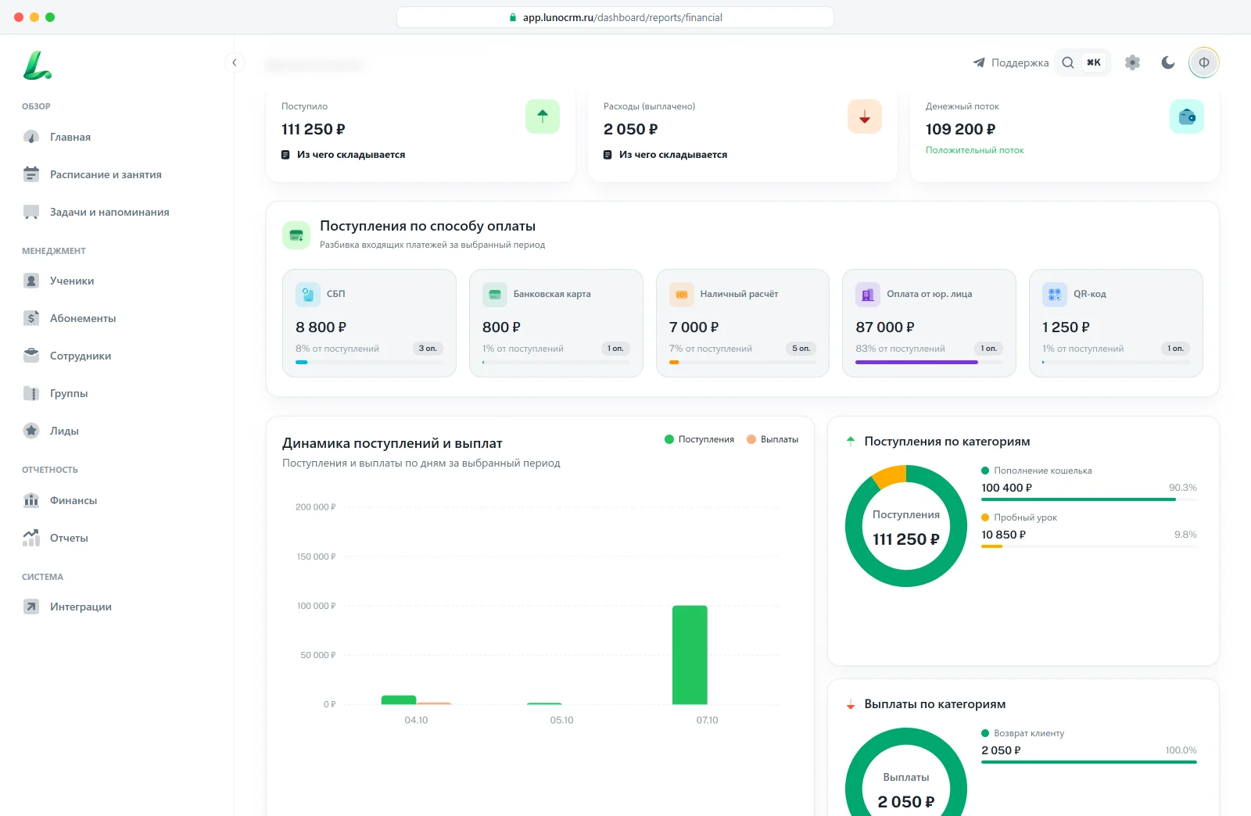Toggle the Поступления legend series
This screenshot has height=816, width=1251.
tap(699, 439)
